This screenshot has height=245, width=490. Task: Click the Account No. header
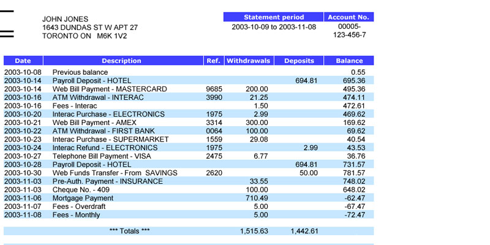[x=349, y=17]
